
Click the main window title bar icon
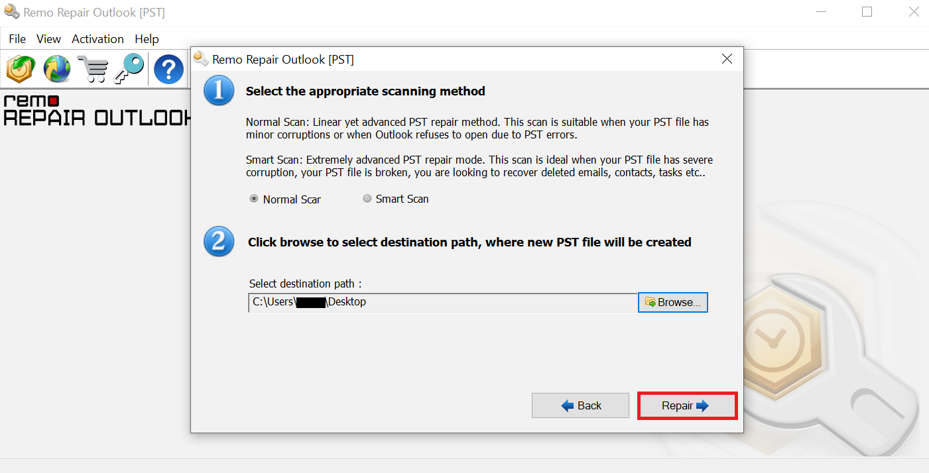[x=11, y=13]
